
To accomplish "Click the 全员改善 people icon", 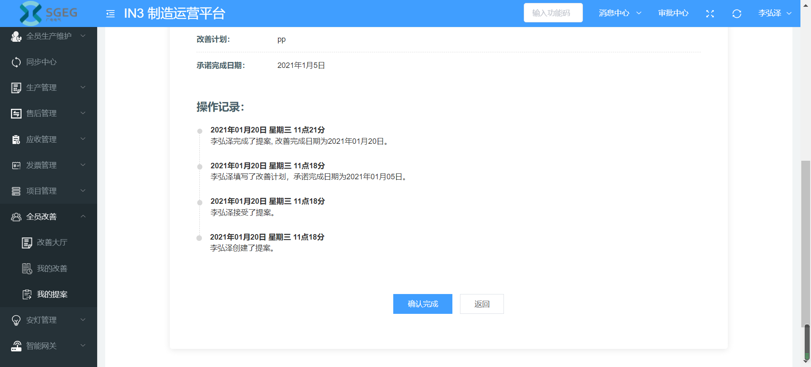I will (x=16, y=217).
